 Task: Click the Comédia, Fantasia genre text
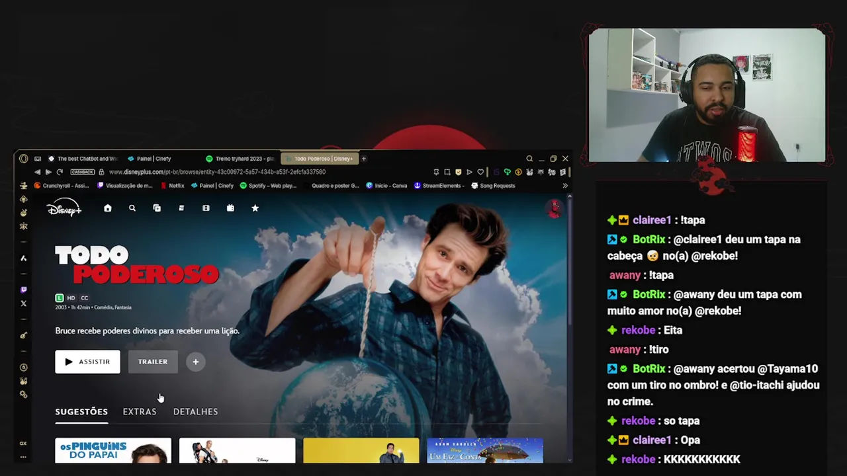point(114,307)
